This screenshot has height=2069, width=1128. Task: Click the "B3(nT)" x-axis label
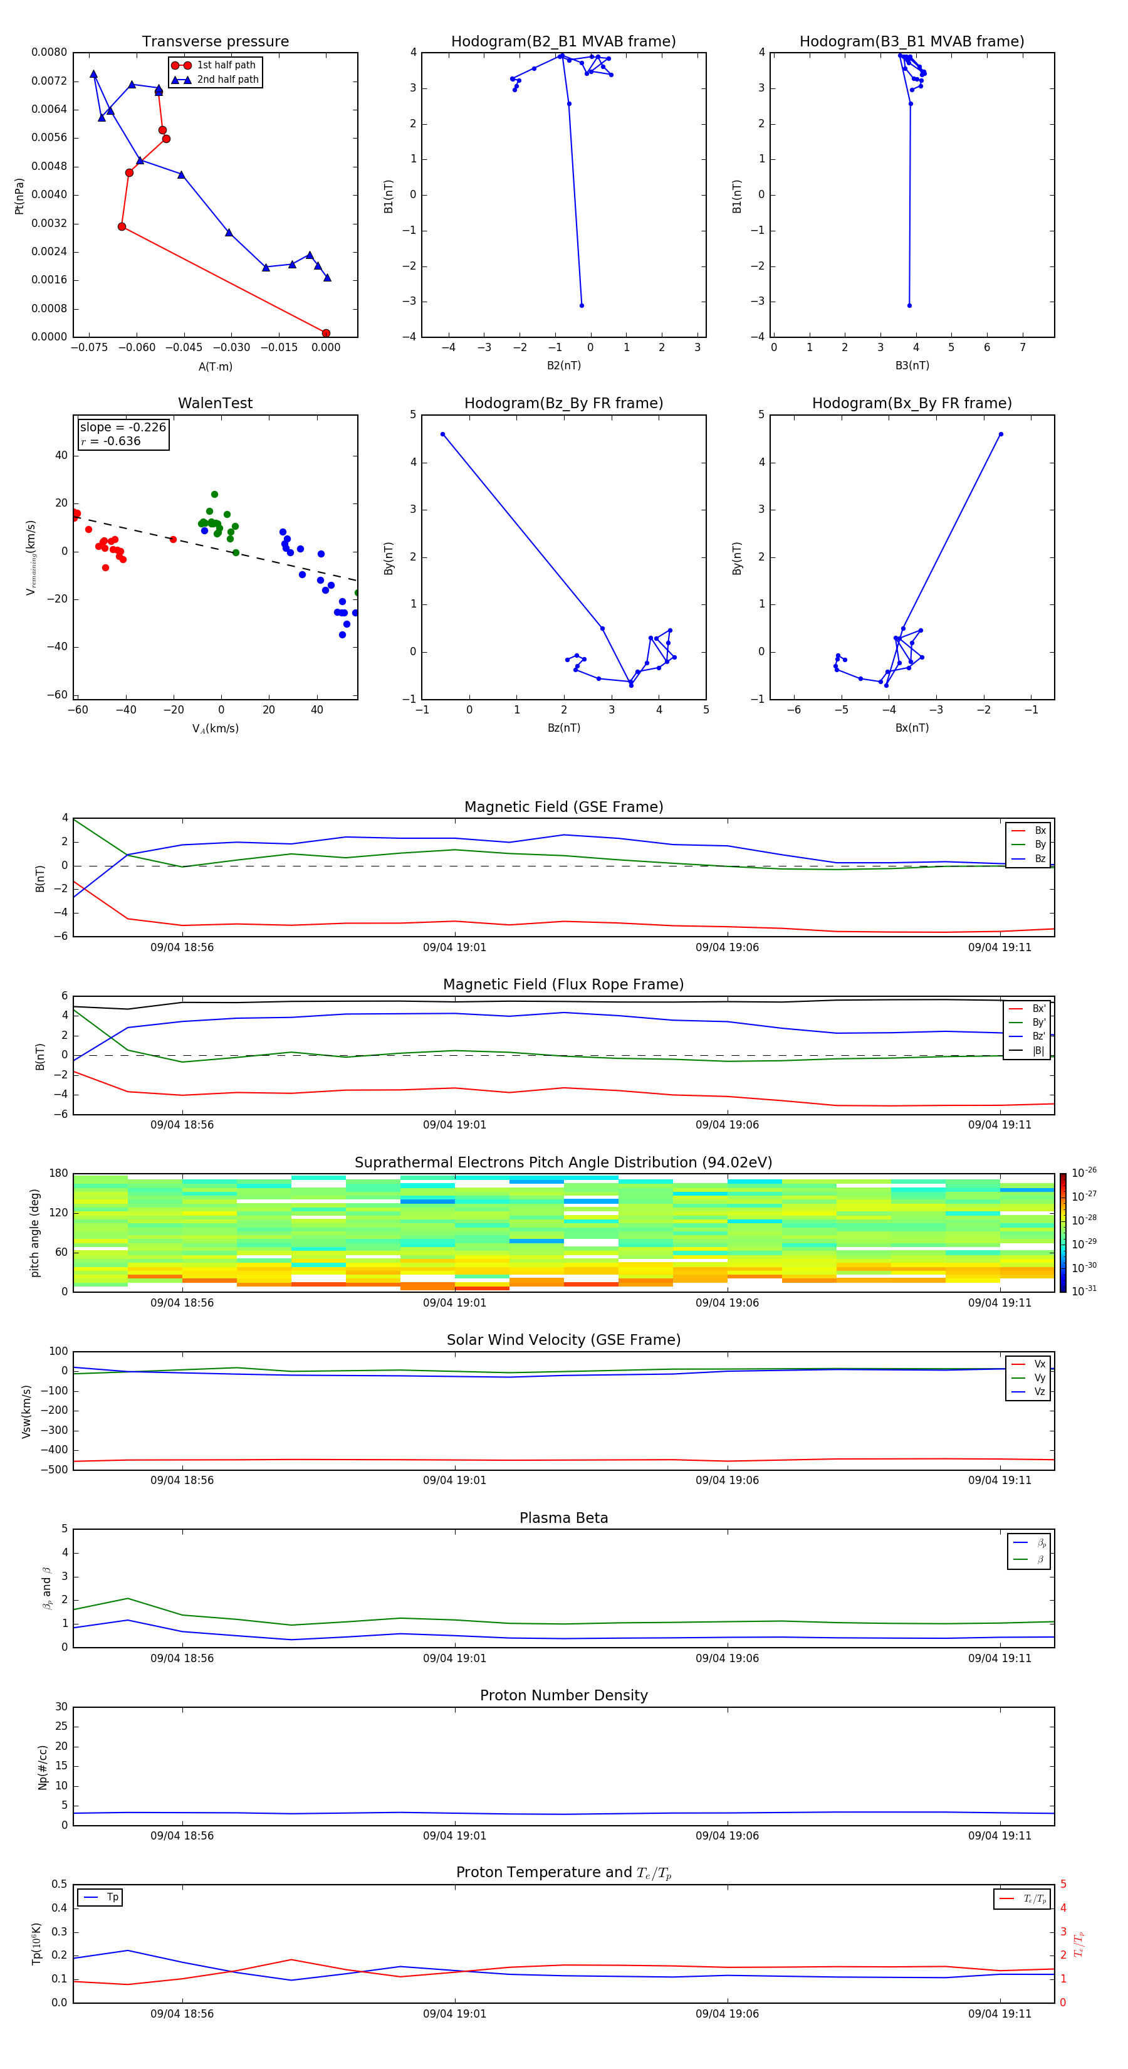tap(912, 366)
